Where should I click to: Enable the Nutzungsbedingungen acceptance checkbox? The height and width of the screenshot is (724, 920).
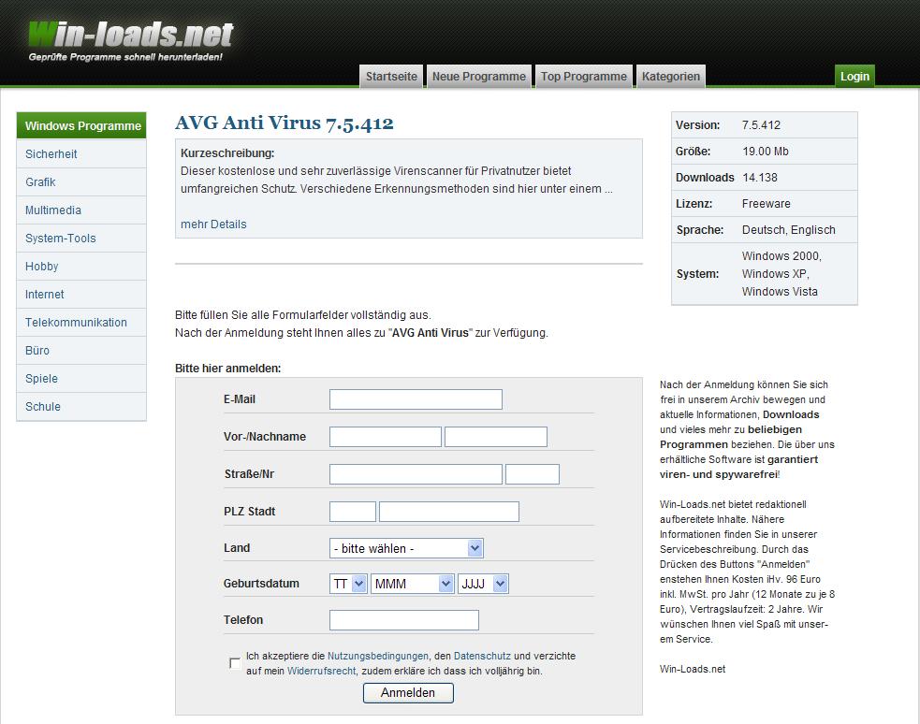tap(234, 662)
